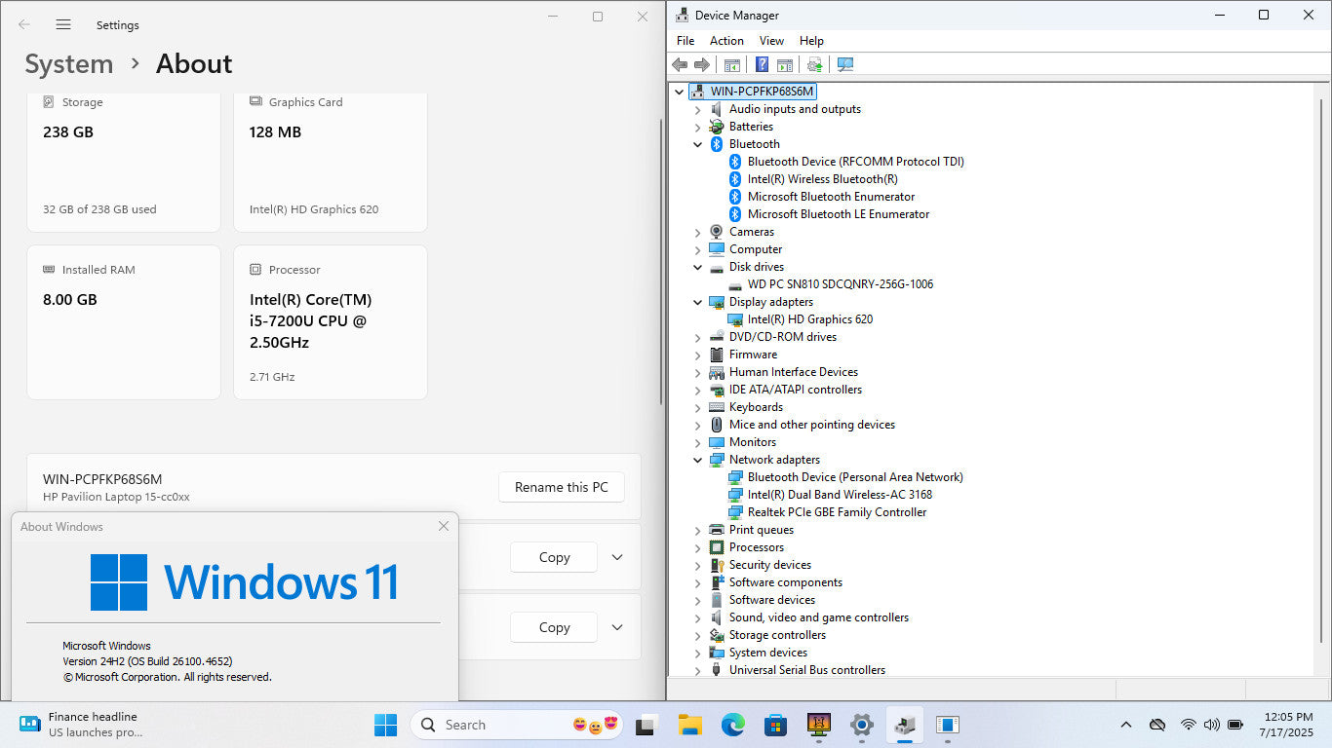Open the Finance headline widget

point(82,725)
